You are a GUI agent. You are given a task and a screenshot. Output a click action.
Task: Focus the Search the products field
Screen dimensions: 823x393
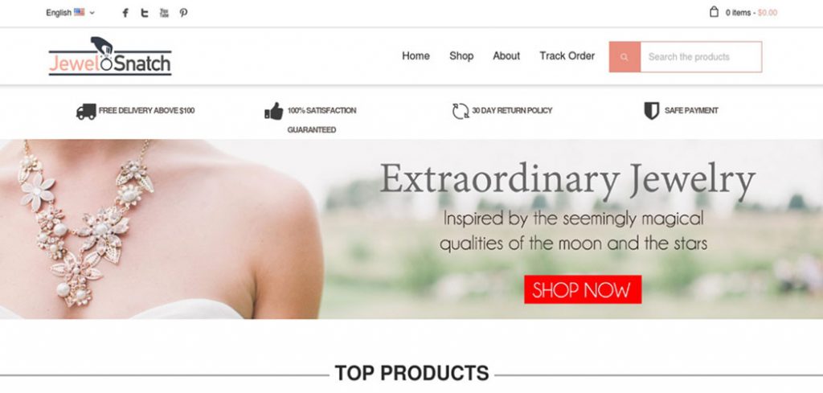click(701, 57)
